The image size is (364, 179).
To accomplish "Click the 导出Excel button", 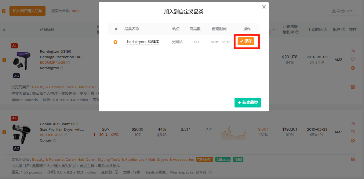I will tap(343, 11).
